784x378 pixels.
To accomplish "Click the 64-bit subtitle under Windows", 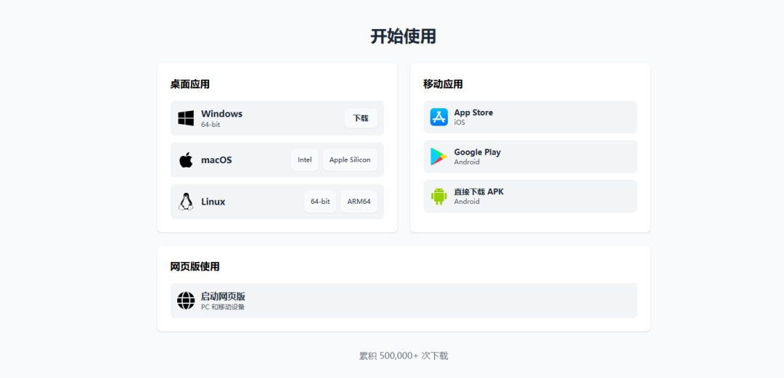I will [211, 125].
